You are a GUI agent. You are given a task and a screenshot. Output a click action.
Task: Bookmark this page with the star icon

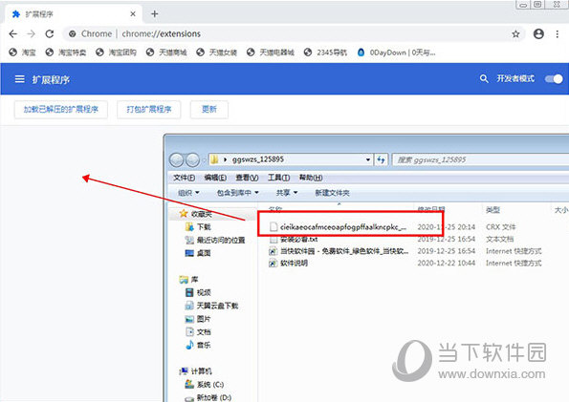pyautogui.click(x=515, y=34)
